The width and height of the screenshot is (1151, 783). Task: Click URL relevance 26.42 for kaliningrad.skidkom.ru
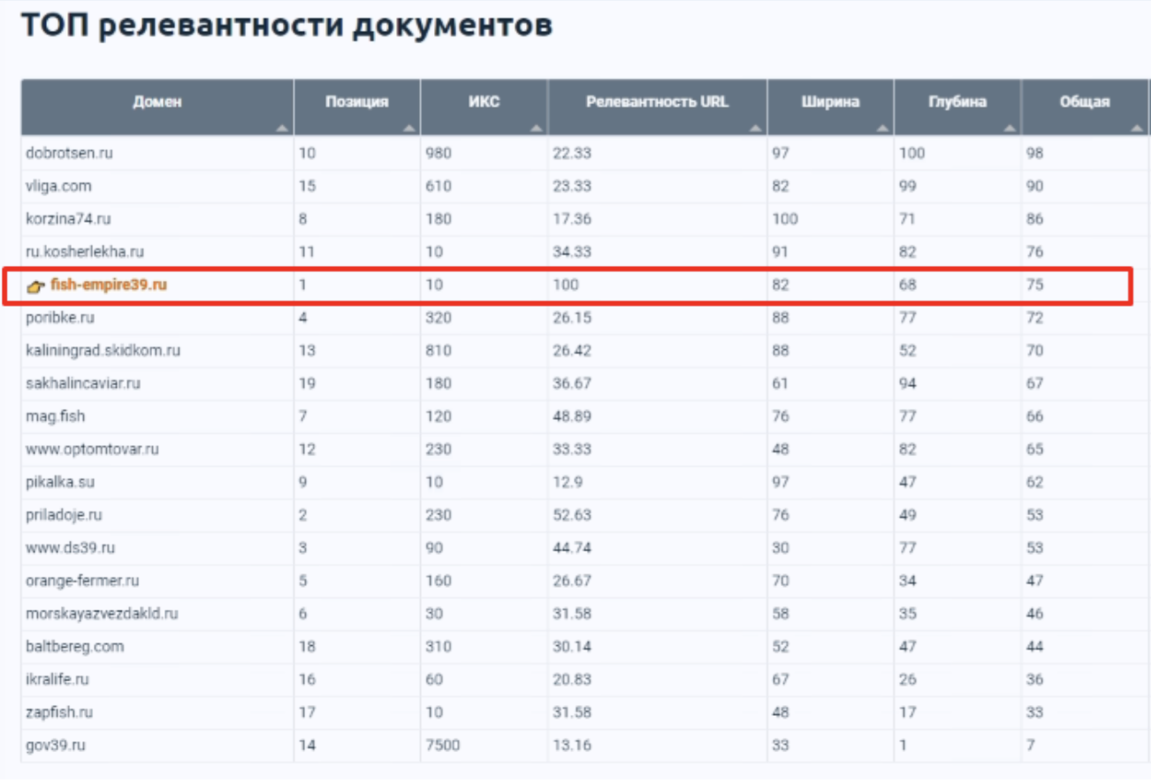572,351
